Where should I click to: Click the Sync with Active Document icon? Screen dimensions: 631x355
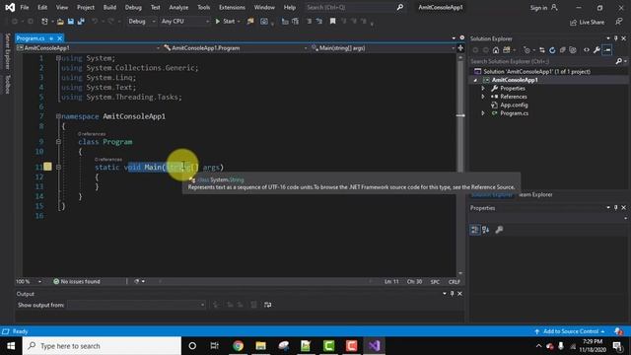pos(542,50)
